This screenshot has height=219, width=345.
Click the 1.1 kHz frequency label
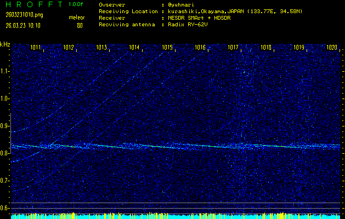tap(5, 71)
